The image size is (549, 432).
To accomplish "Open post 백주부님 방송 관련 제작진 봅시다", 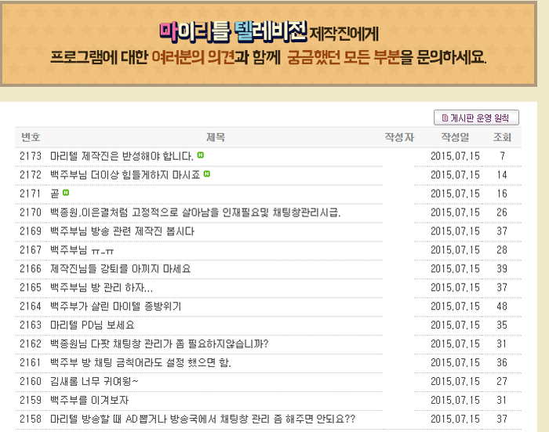I will 122,231.
